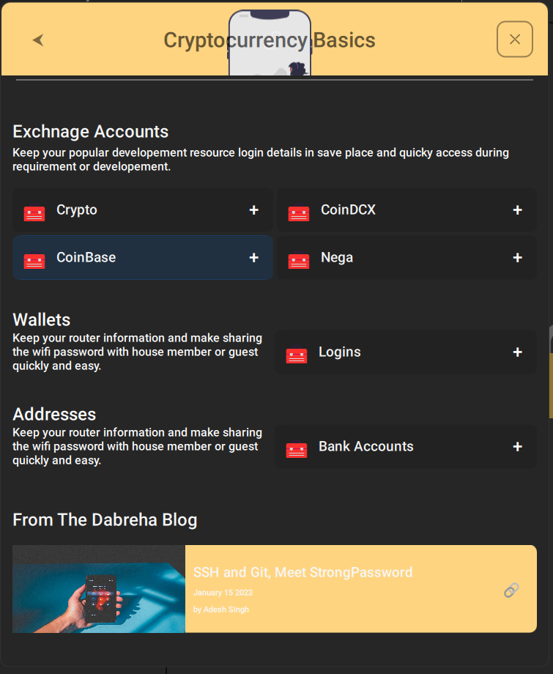553x674 pixels.
Task: Select the Nega account card
Action: [407, 257]
